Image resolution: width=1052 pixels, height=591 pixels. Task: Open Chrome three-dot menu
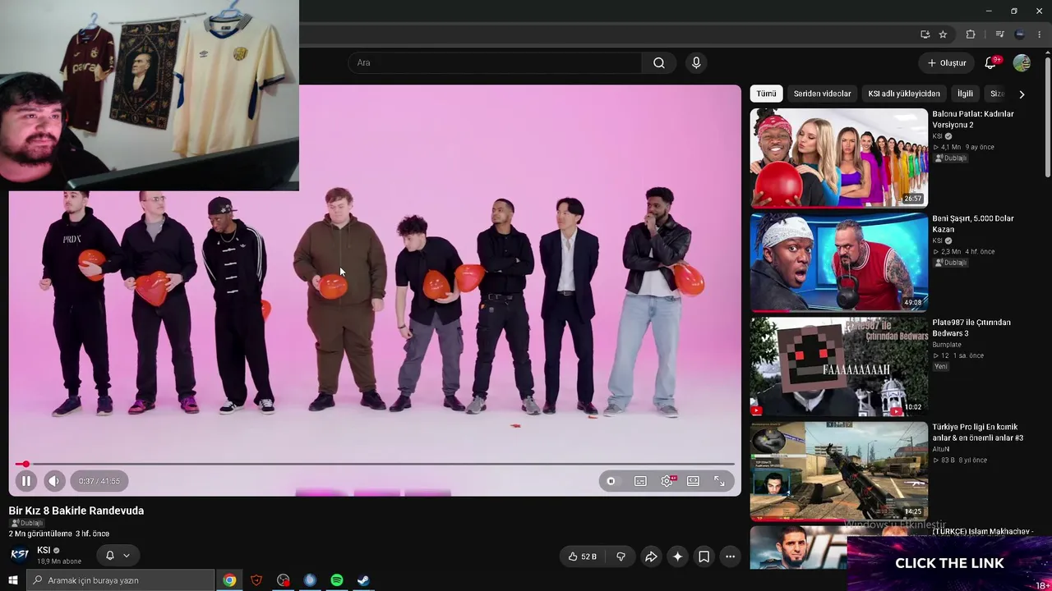click(1040, 34)
